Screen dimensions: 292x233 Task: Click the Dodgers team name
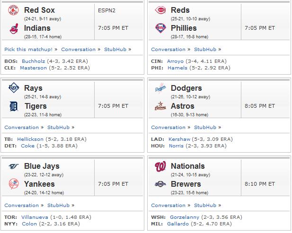point(186,88)
